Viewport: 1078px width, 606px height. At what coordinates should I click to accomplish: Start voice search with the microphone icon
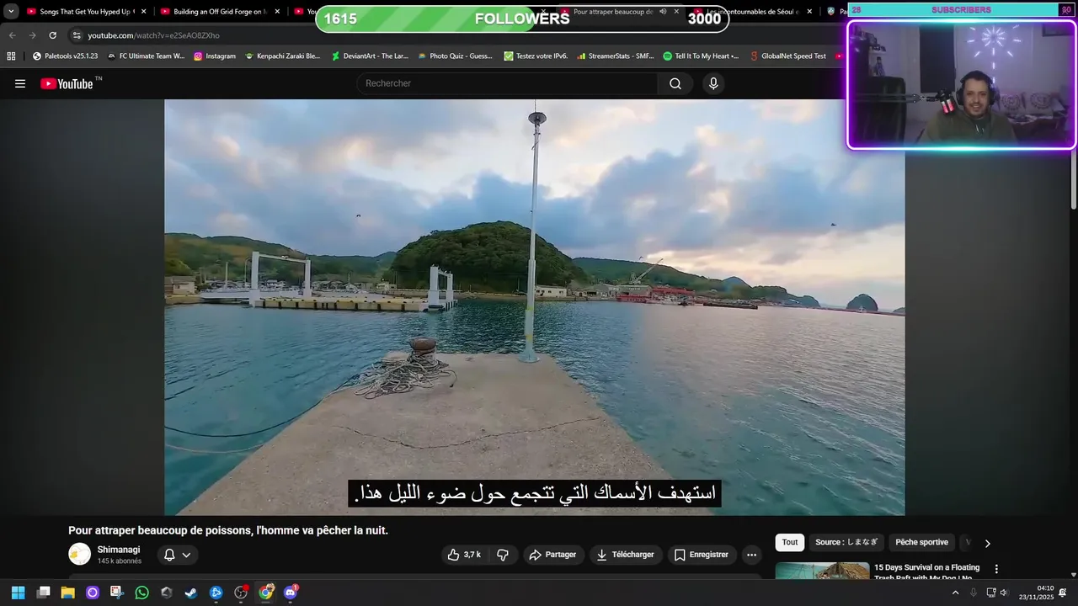coord(713,83)
